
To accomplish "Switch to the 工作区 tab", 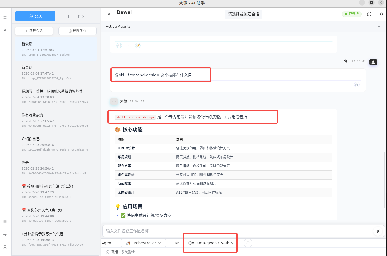I will (76, 16).
